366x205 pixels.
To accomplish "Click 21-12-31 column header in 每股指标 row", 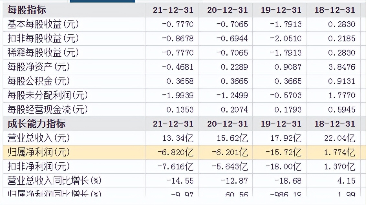I will [x=173, y=10].
